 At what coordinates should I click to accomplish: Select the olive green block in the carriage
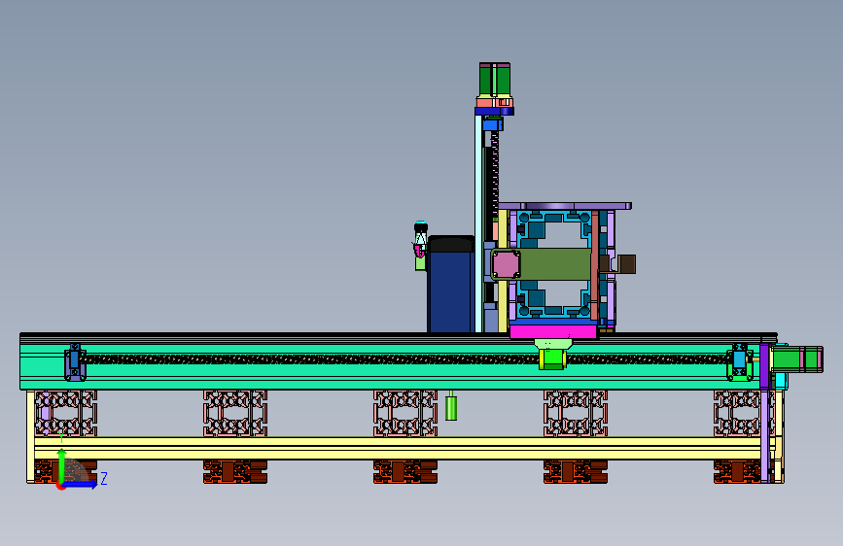point(555,264)
